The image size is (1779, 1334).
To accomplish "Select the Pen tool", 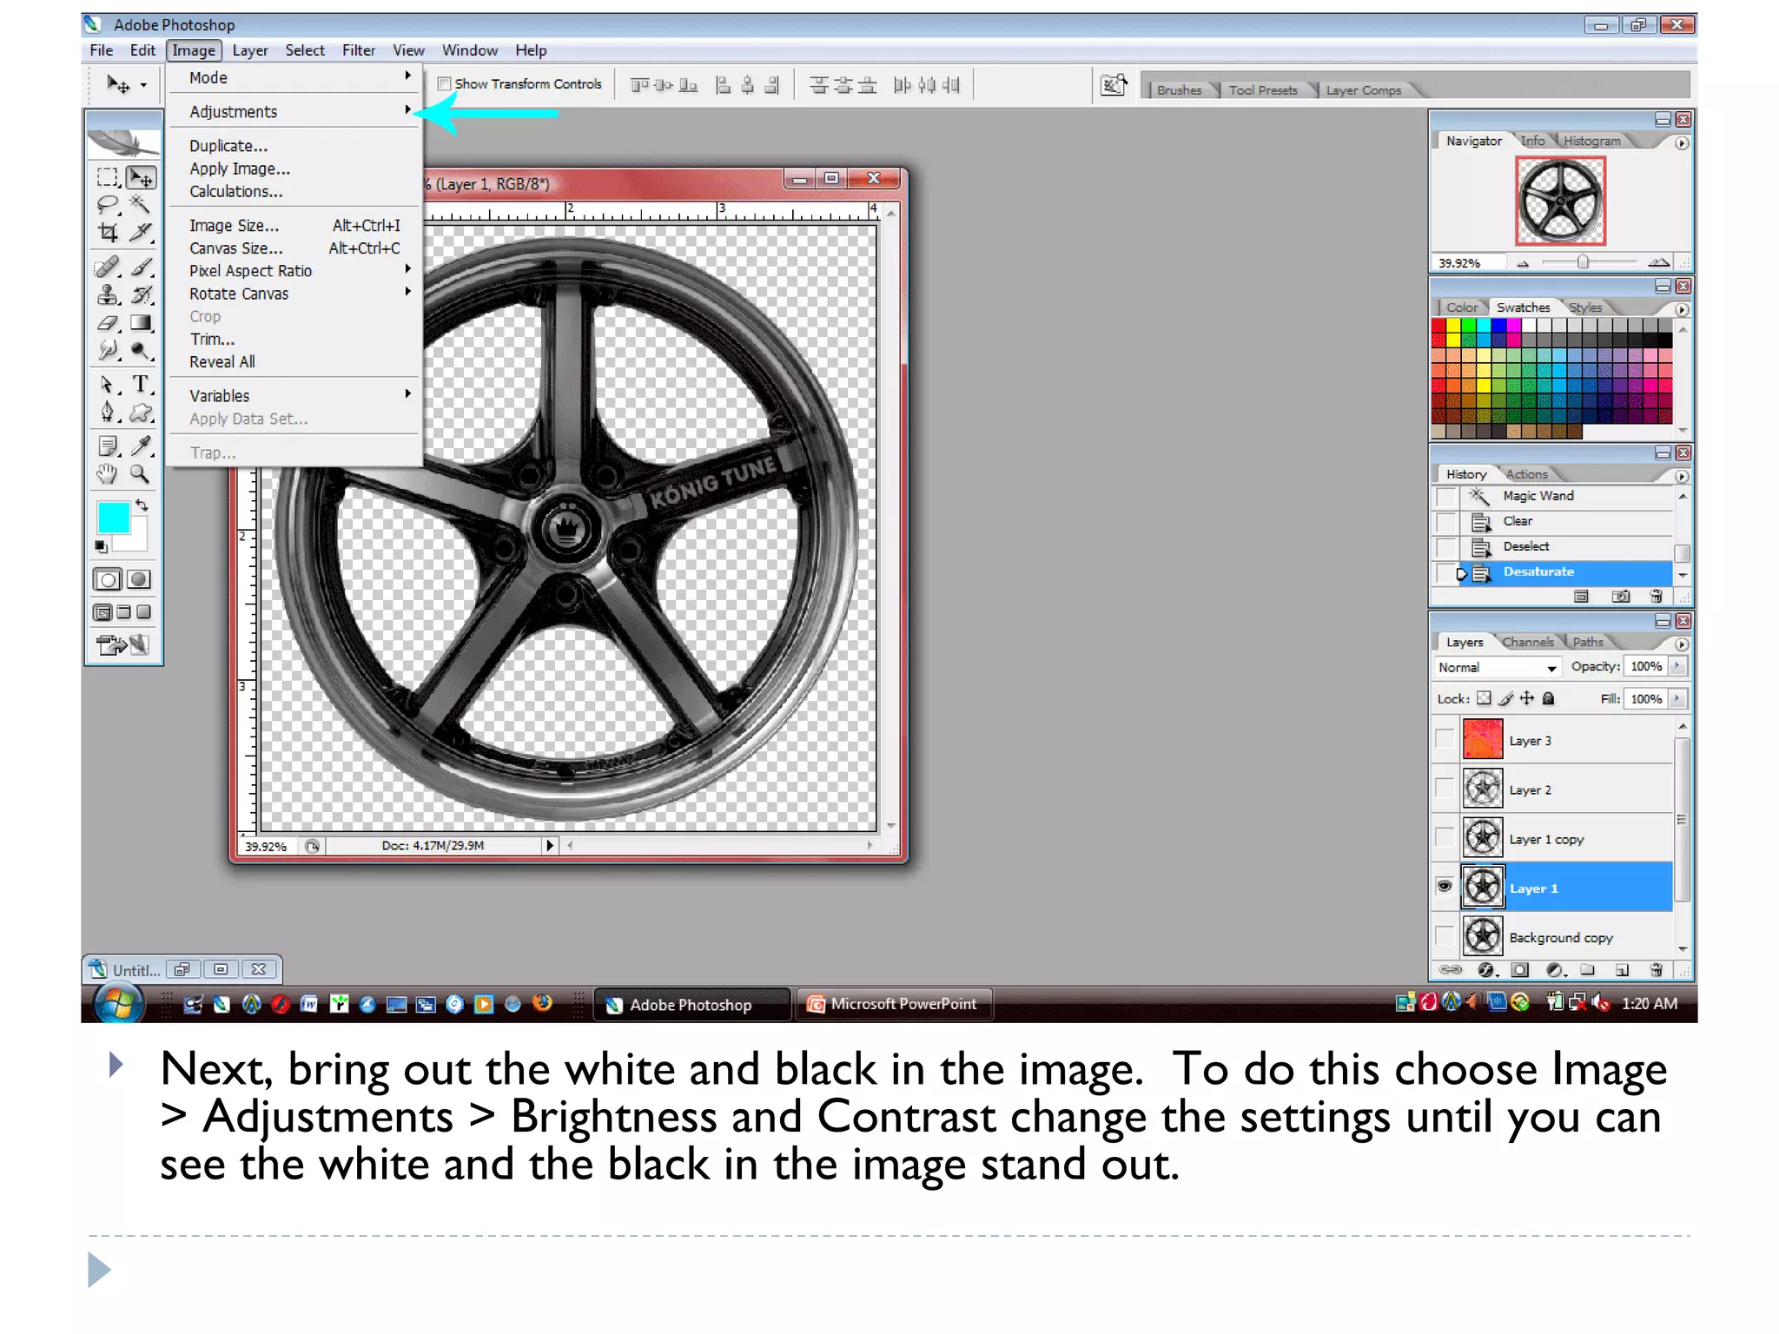I will coord(108,413).
